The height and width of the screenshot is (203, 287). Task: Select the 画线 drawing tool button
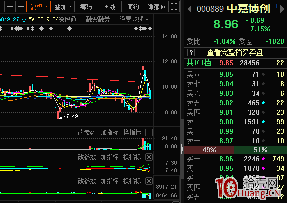tap(110, 7)
